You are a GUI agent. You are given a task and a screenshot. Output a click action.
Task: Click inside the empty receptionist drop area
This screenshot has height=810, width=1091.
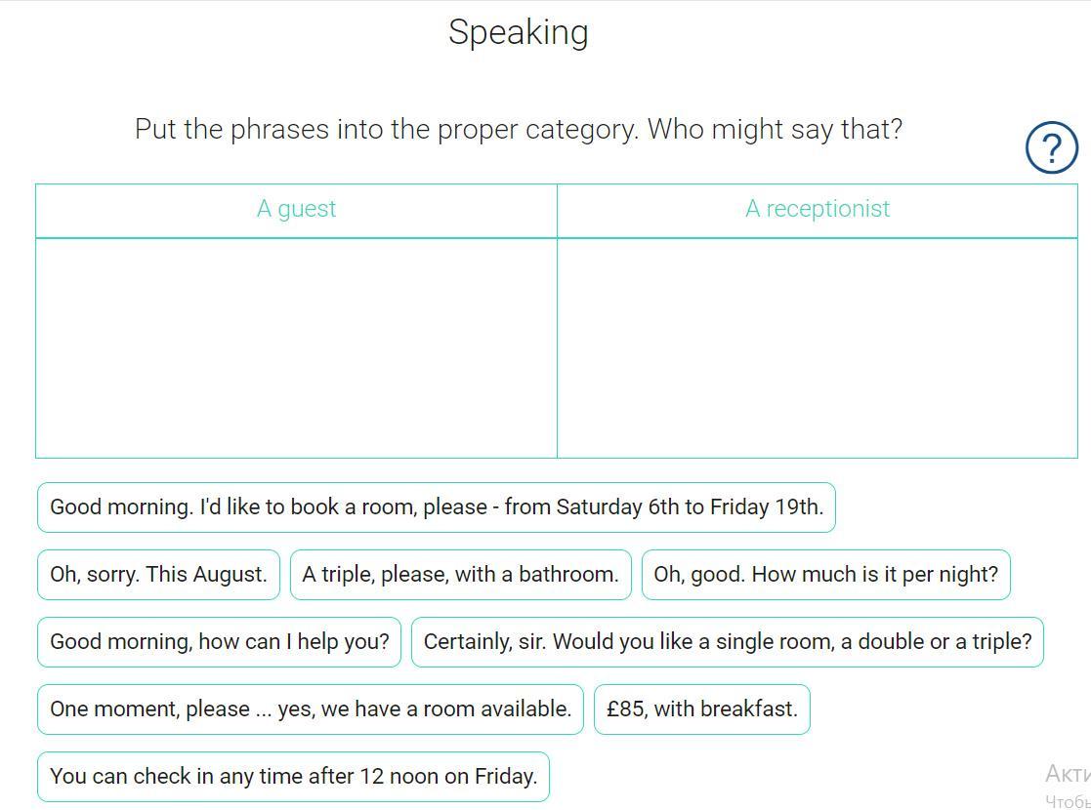click(818, 347)
